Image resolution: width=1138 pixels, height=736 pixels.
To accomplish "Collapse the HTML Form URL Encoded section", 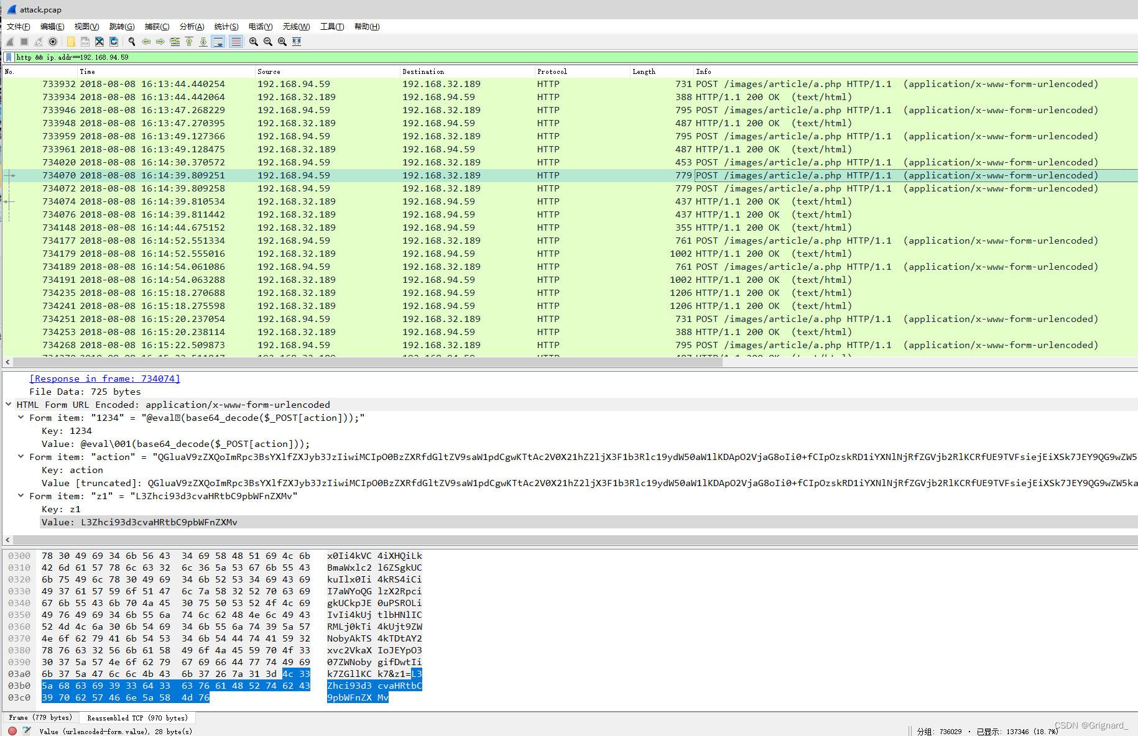I will point(9,404).
